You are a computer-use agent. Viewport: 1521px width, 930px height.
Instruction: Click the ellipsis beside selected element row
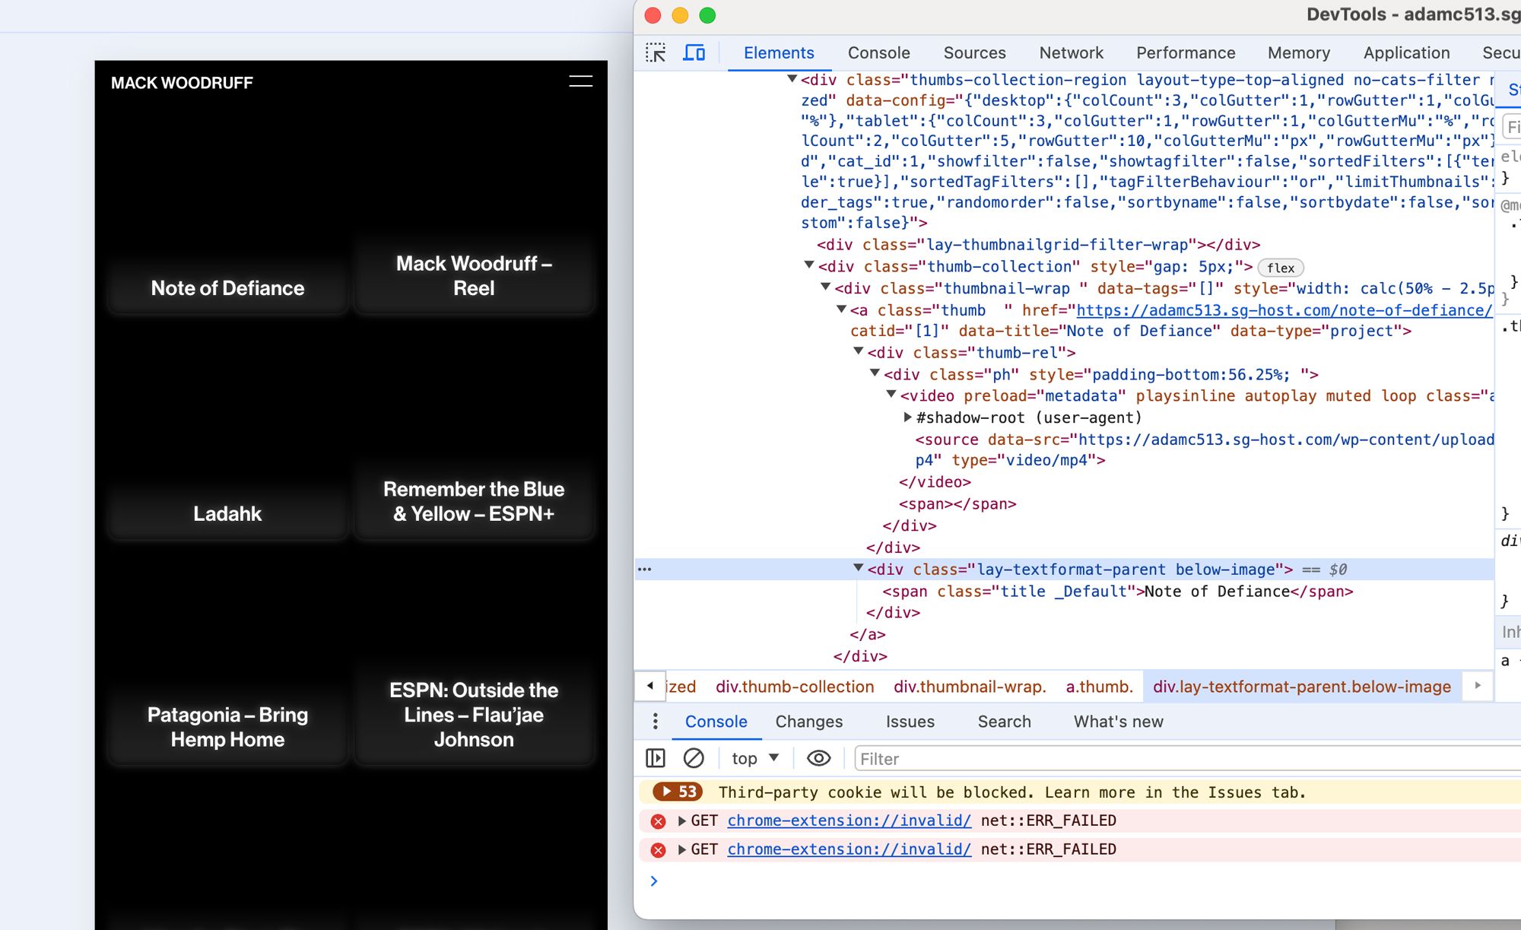click(645, 570)
